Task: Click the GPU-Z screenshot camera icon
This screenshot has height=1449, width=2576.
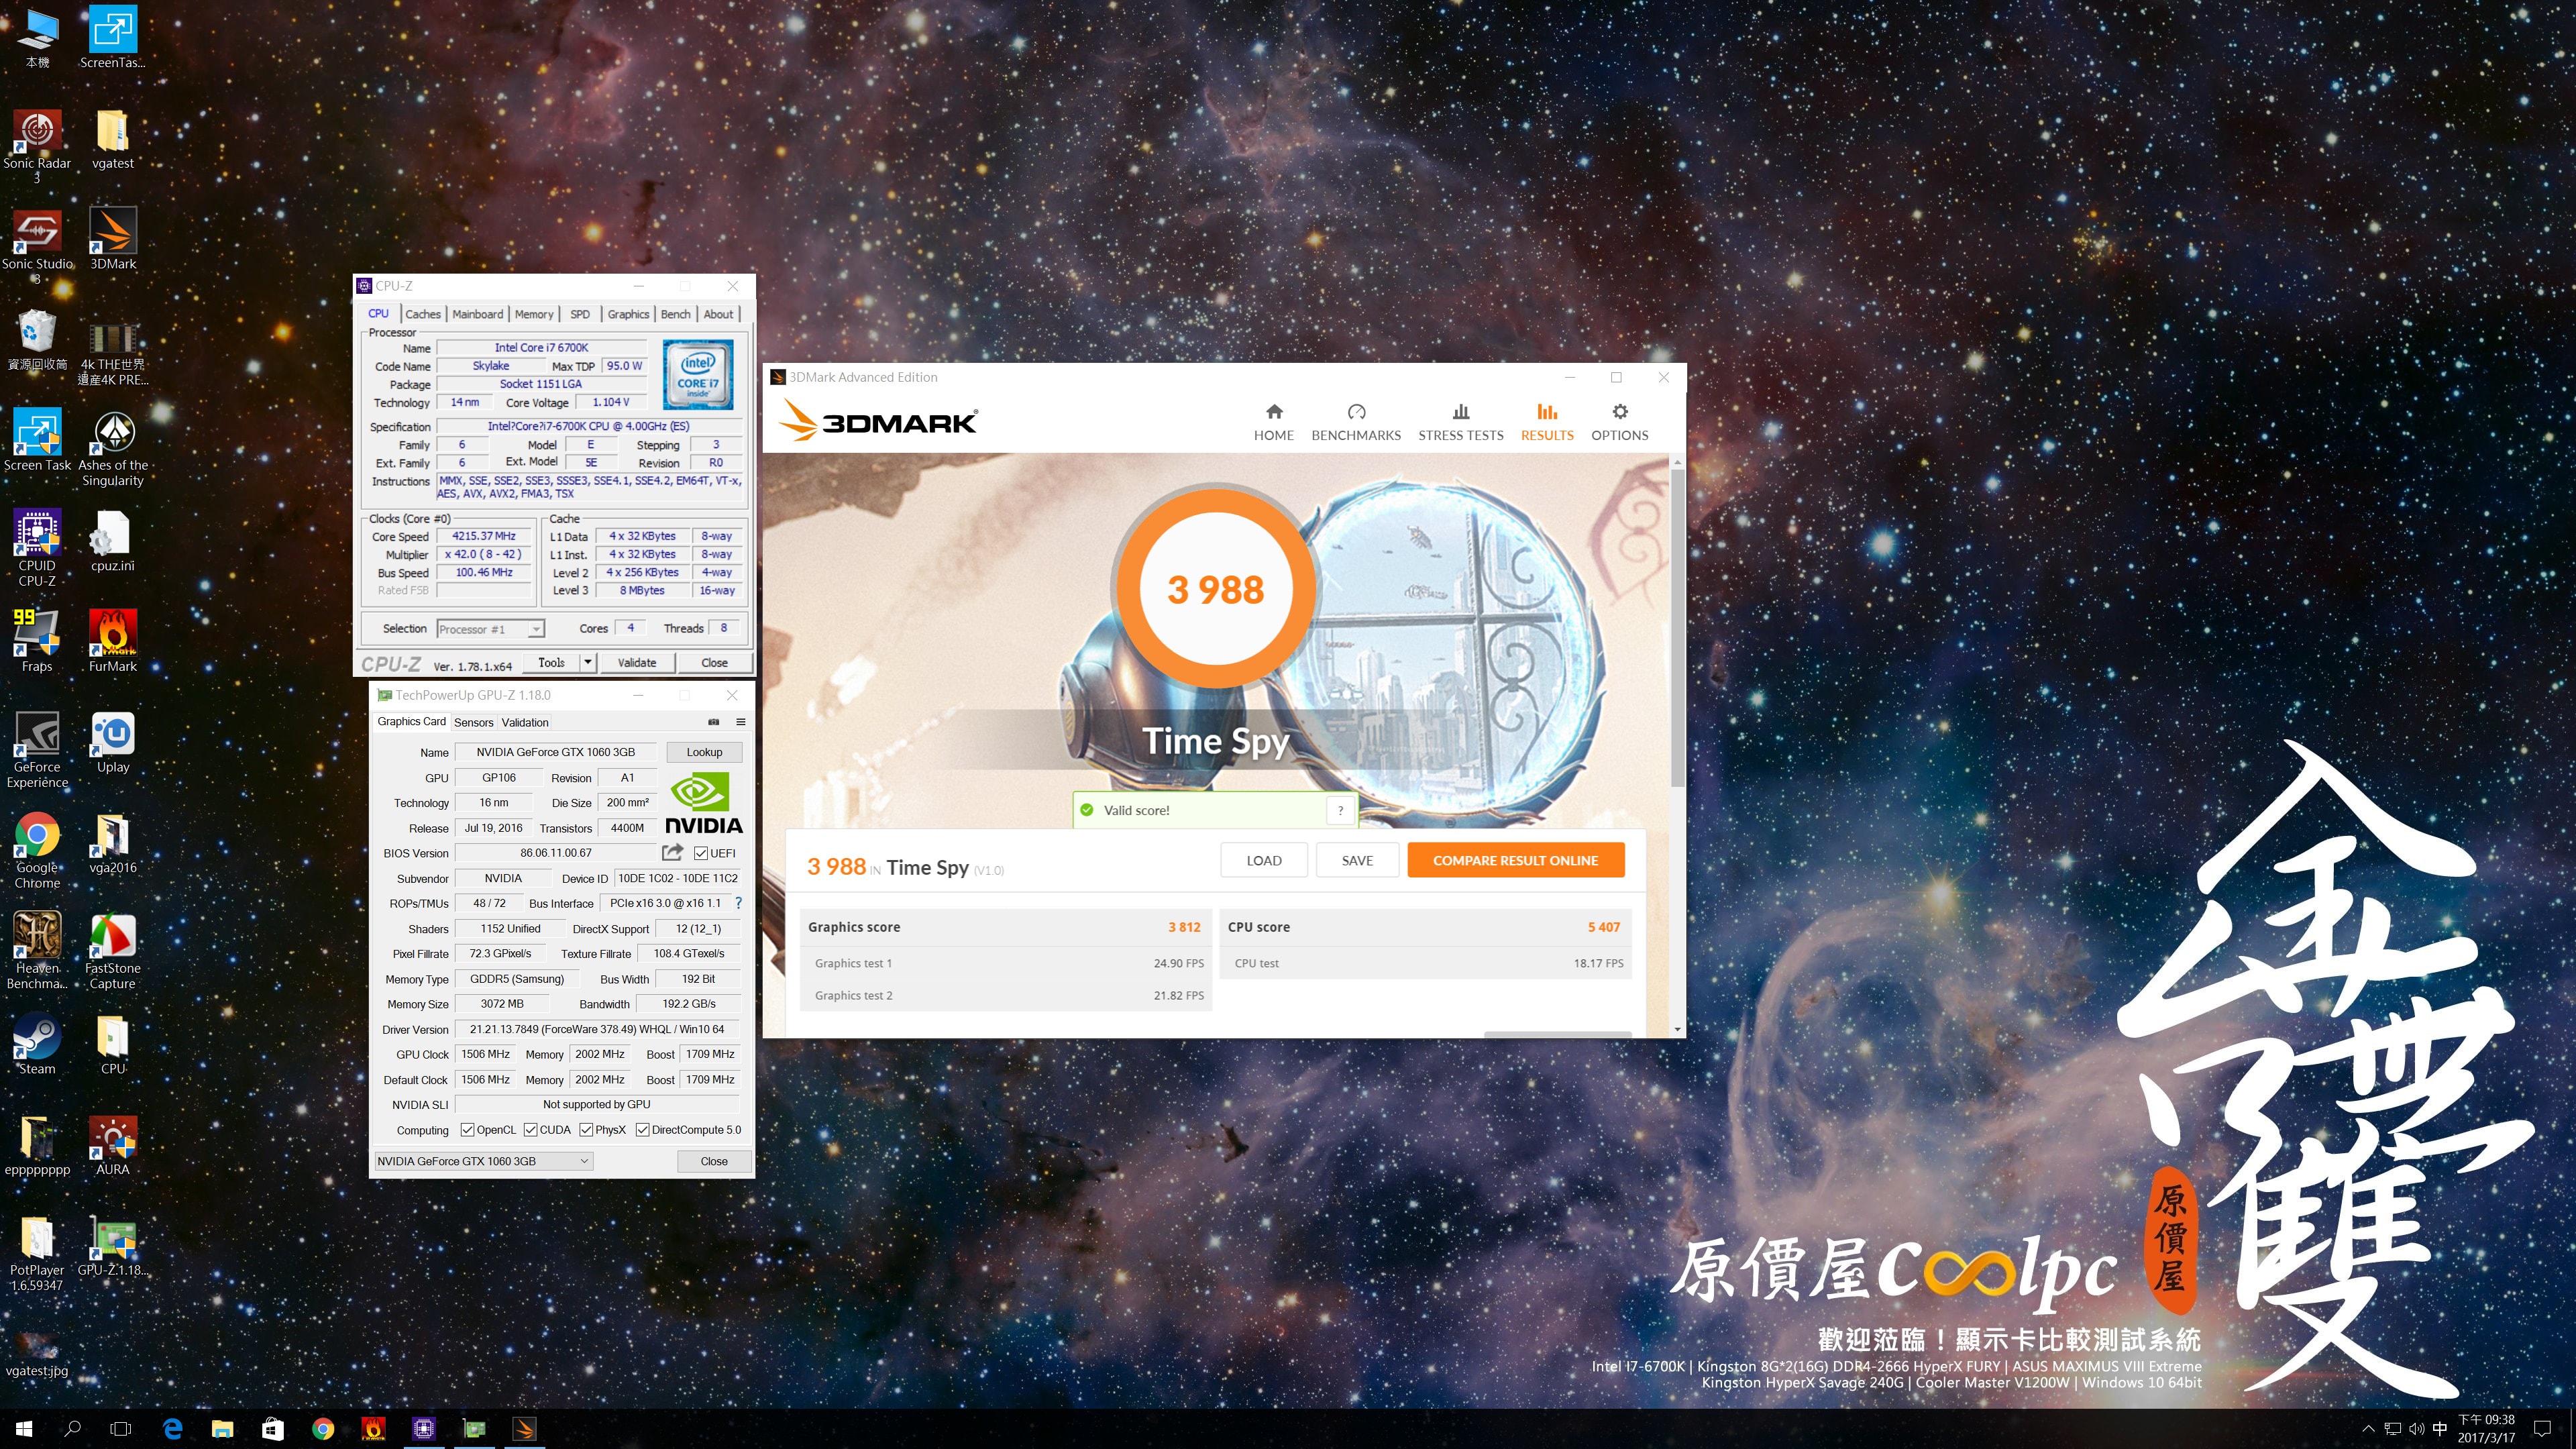Action: click(713, 721)
